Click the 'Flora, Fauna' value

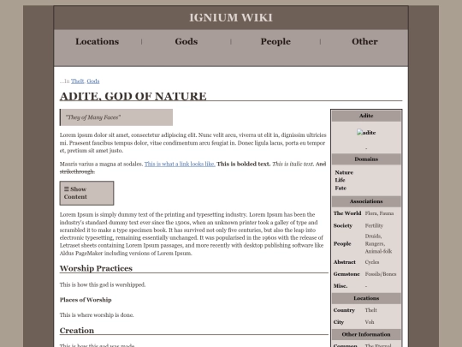click(x=379, y=213)
